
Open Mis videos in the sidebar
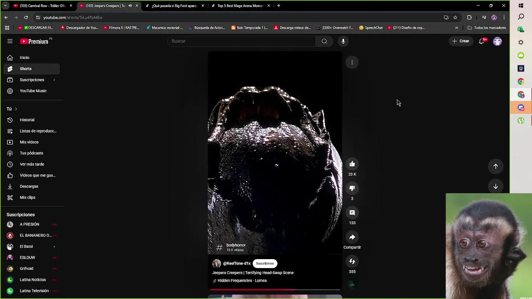(32, 142)
